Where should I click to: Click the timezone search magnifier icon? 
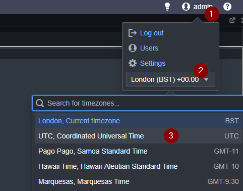tap(40, 103)
